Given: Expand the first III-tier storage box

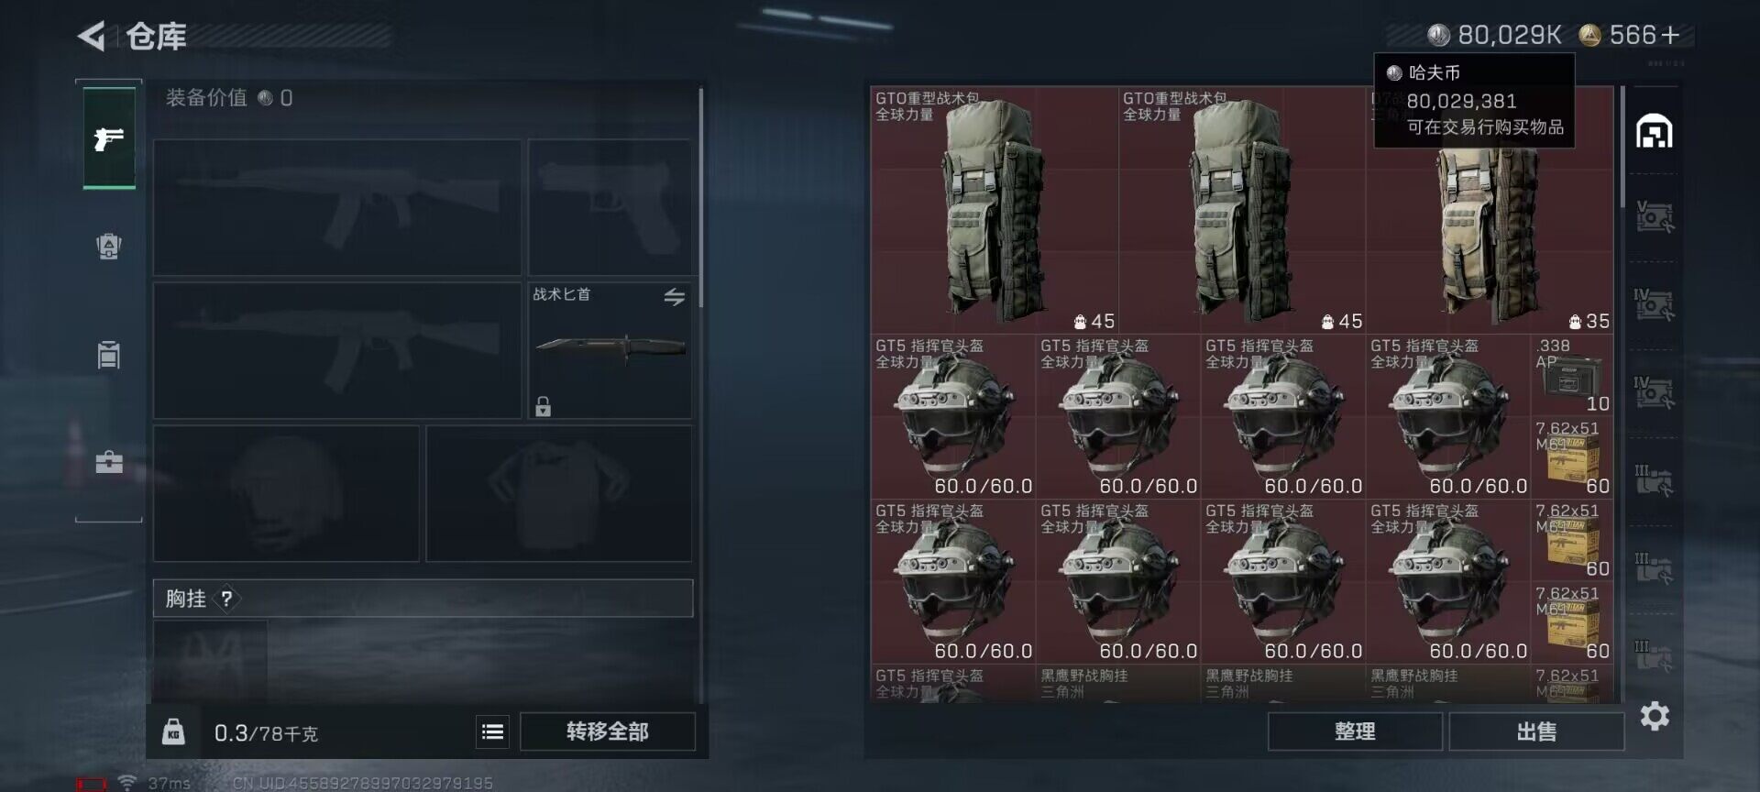Looking at the screenshot, I should (x=1655, y=480).
